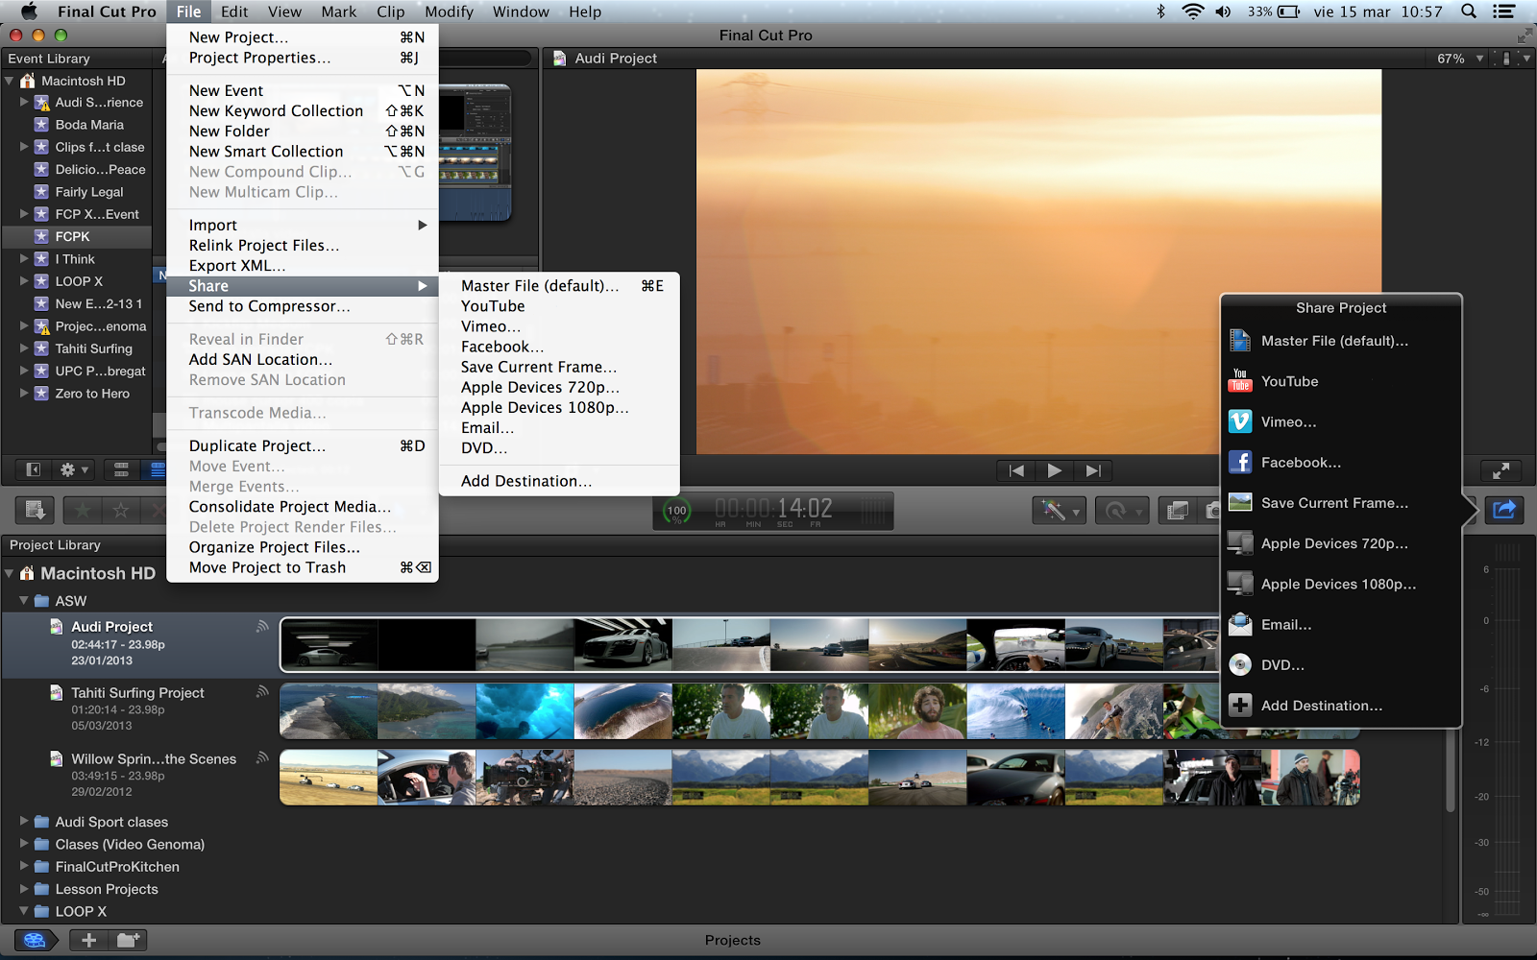Open the Window menu
The image size is (1537, 960).
point(521,12)
